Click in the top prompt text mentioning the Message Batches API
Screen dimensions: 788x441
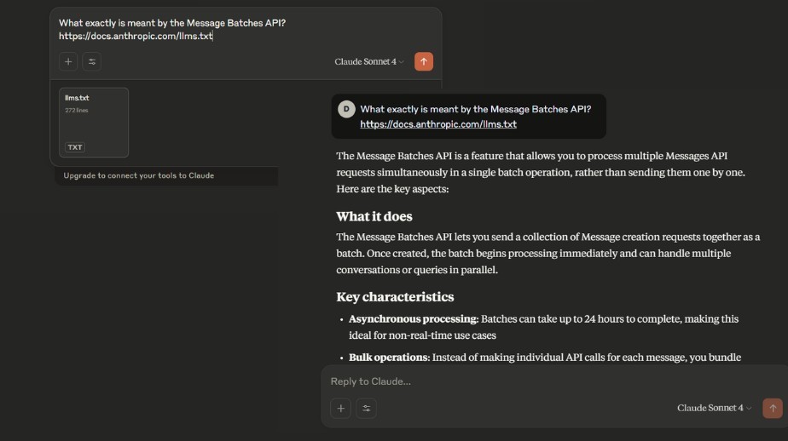point(172,23)
